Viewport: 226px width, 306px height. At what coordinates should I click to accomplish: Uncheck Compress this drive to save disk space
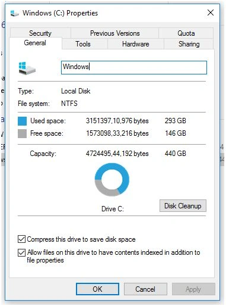point(21,239)
